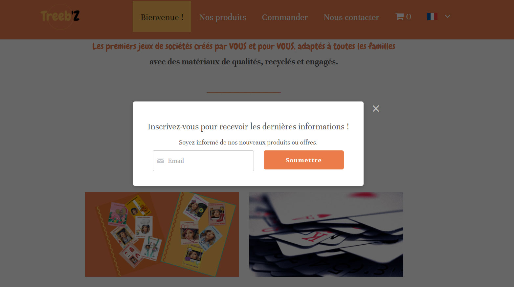
Task: Expand the language selector chevron
Action: click(447, 16)
